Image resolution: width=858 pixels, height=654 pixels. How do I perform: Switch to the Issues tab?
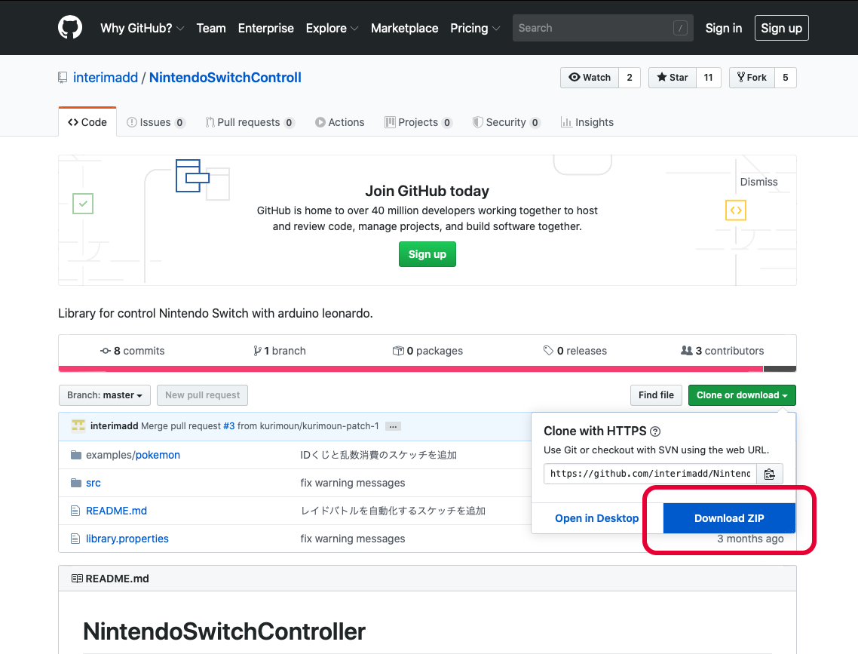tap(156, 122)
